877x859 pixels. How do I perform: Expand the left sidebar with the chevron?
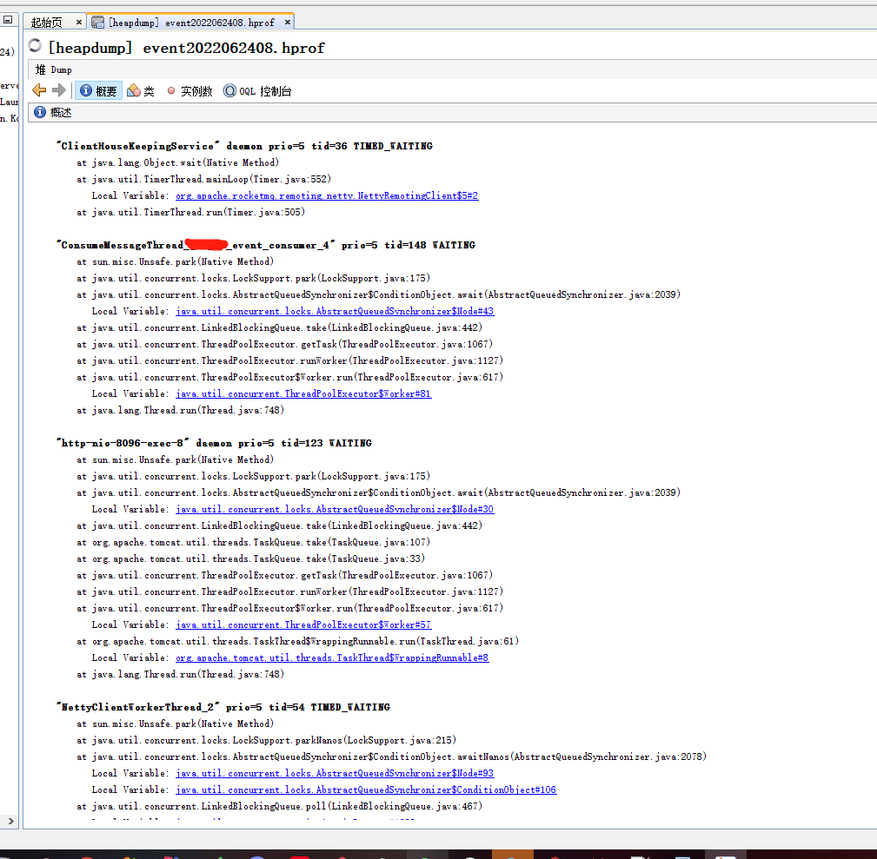[x=11, y=820]
